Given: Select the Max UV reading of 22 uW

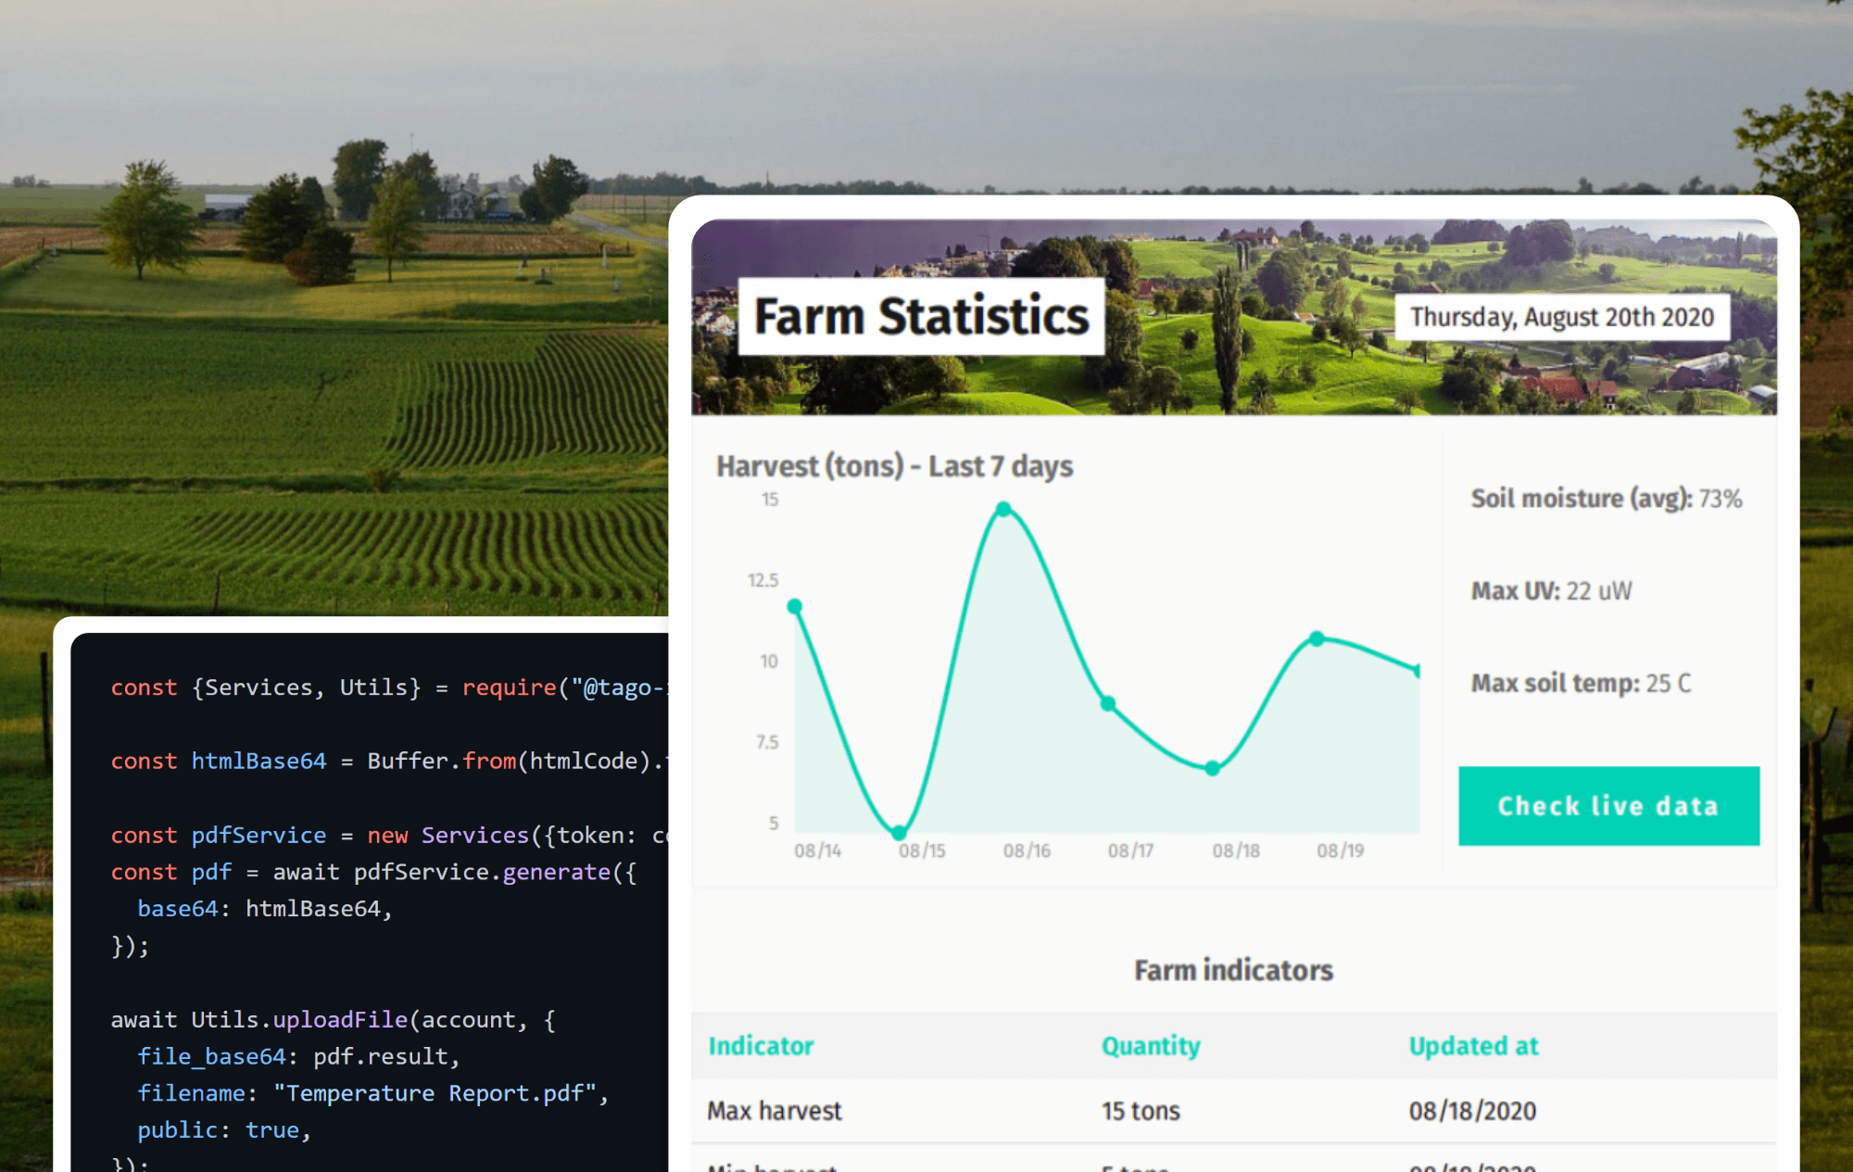Looking at the screenshot, I should click(1600, 590).
